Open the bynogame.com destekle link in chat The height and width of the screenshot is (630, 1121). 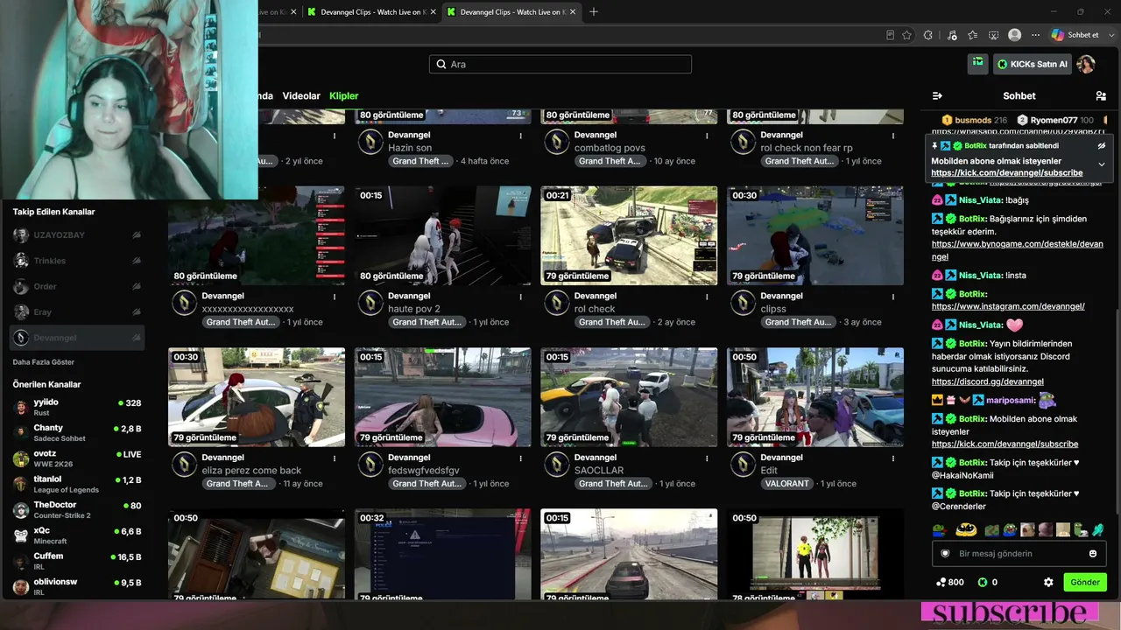point(1018,250)
